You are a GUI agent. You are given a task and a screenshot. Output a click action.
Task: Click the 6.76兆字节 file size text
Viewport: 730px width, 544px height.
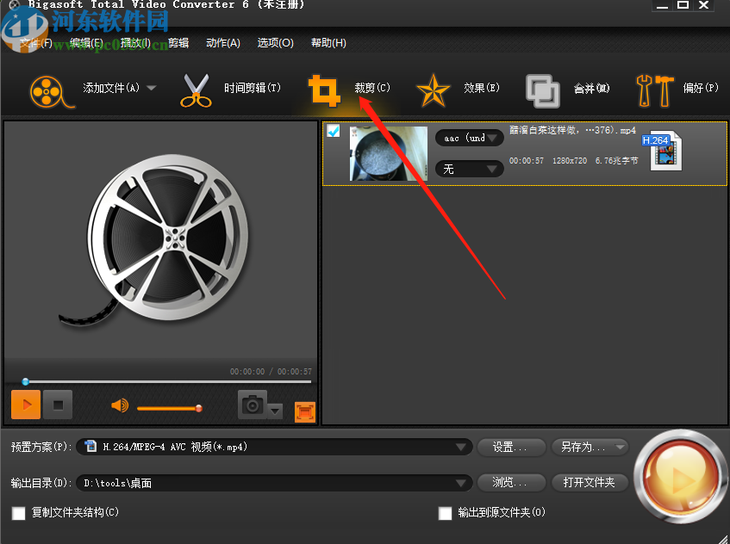click(x=616, y=161)
